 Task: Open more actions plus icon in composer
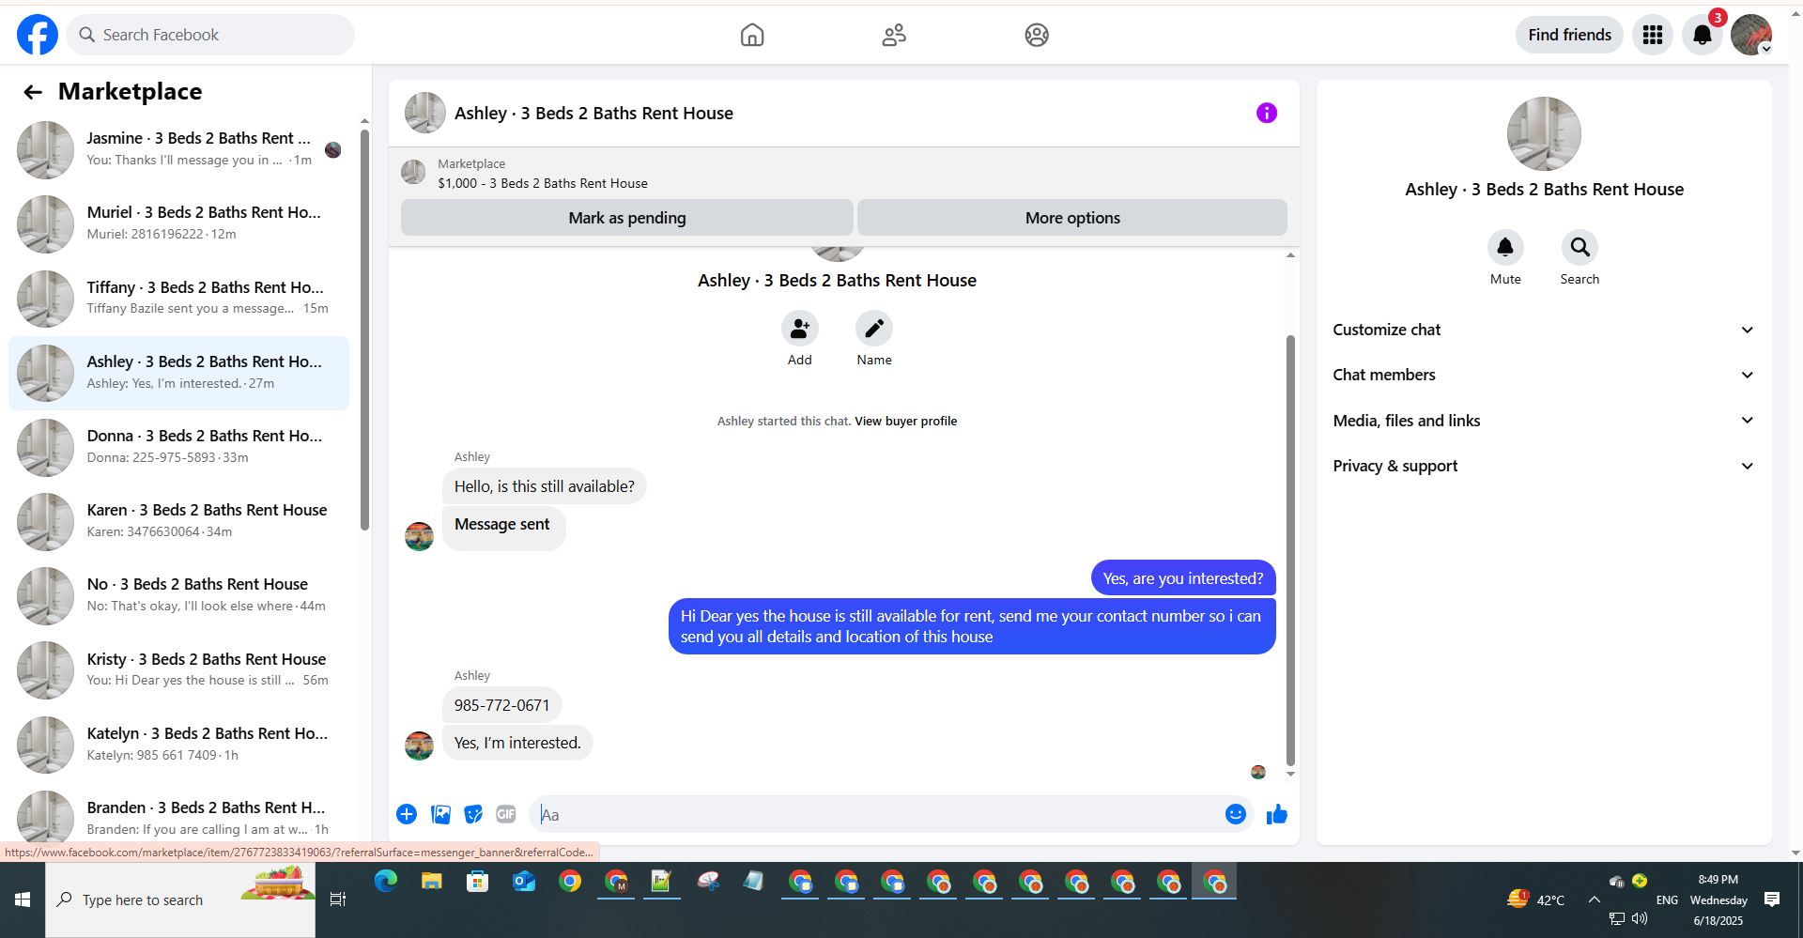pos(407,814)
